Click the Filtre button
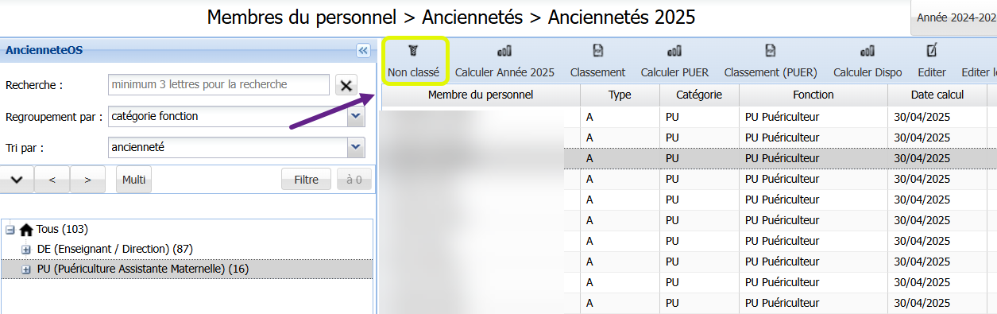Image resolution: width=997 pixels, height=314 pixels. 307,180
